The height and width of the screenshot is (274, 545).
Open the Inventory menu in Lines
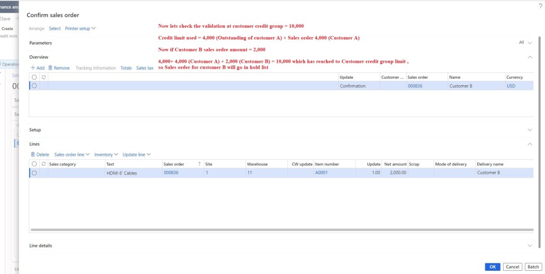[x=106, y=154]
